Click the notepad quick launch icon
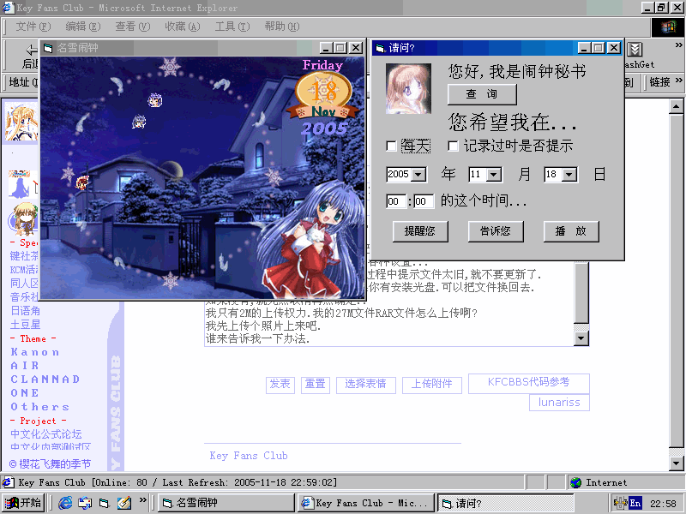This screenshot has width=686, height=514. click(124, 503)
